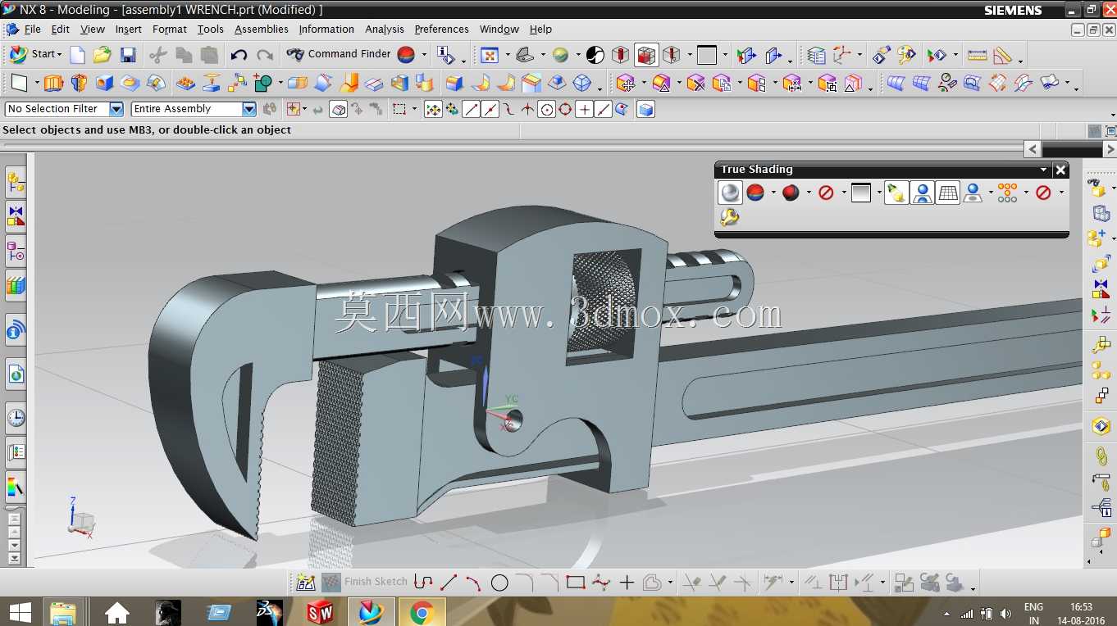Close the True Shading panel
Viewport: 1117px width, 626px height.
point(1060,170)
